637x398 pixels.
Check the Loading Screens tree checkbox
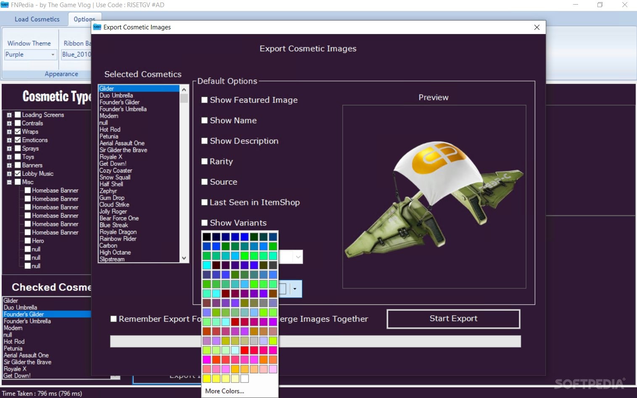pos(18,115)
